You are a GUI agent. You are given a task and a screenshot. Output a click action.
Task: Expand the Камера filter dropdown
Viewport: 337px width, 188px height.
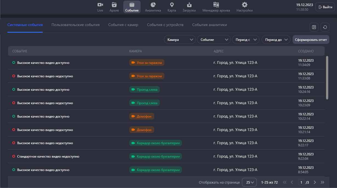(180, 40)
